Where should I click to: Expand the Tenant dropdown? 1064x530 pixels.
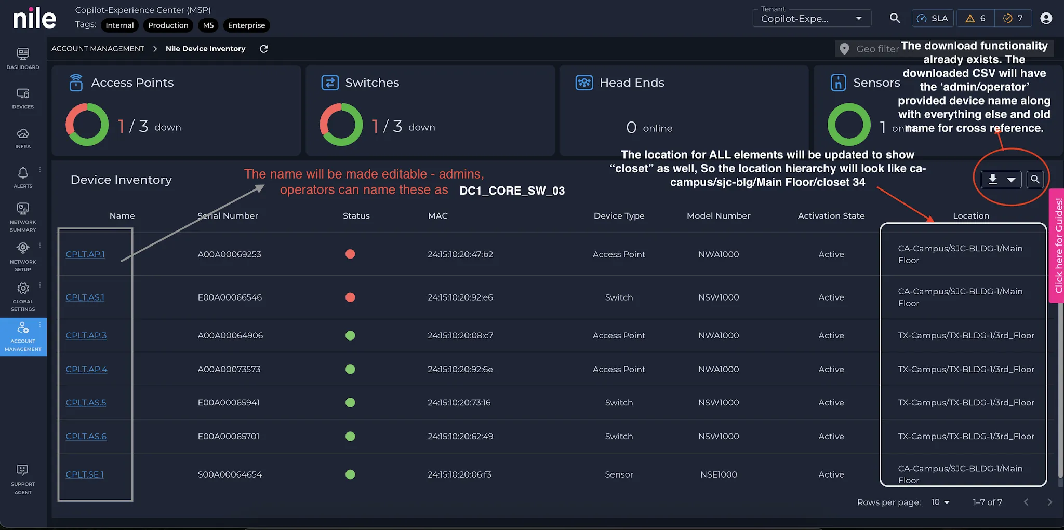click(x=812, y=18)
